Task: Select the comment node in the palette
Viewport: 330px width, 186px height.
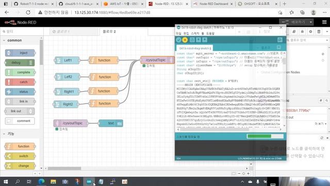Action: coord(20,121)
